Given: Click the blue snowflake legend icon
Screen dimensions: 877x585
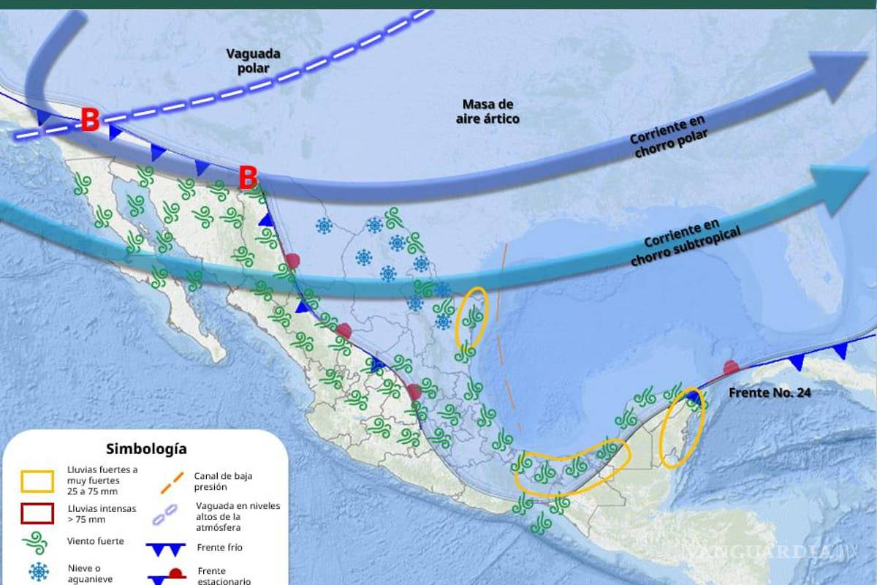Looking at the screenshot, I should [x=37, y=571].
